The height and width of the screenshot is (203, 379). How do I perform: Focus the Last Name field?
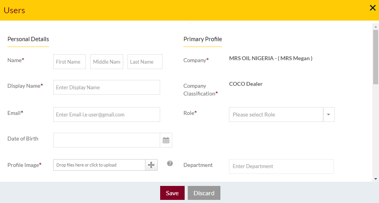pos(145,62)
